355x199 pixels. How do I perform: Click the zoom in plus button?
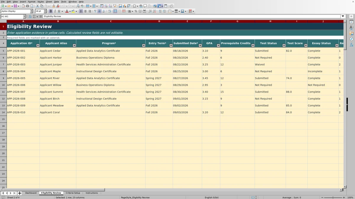click(x=344, y=198)
